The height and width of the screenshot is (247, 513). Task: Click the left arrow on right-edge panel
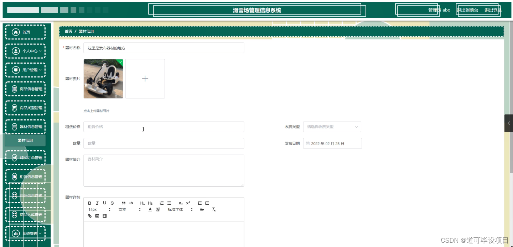[x=509, y=123]
